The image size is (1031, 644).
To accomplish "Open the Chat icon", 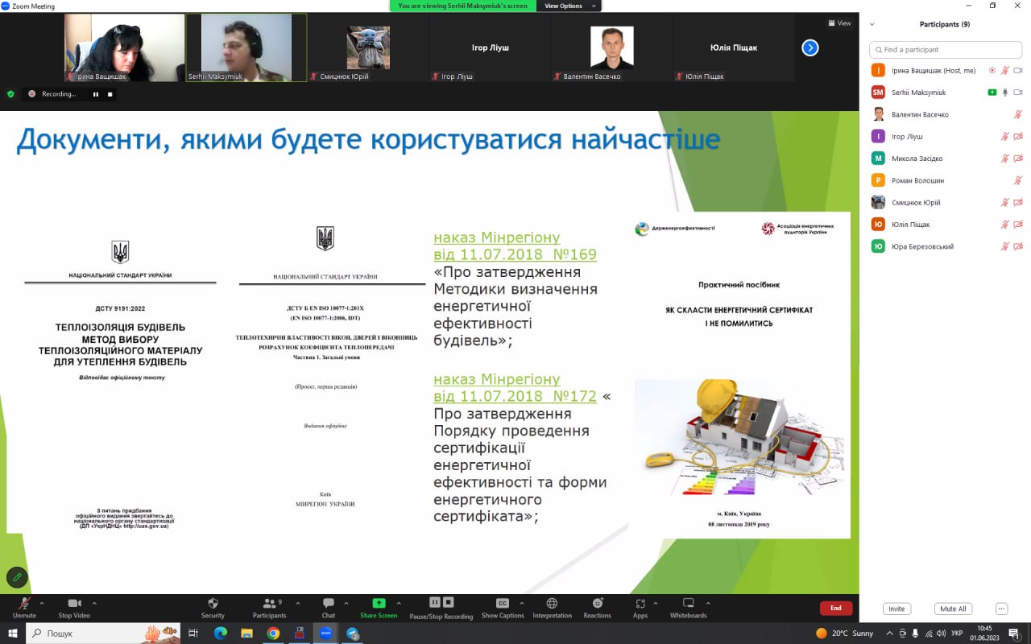I will (x=329, y=604).
